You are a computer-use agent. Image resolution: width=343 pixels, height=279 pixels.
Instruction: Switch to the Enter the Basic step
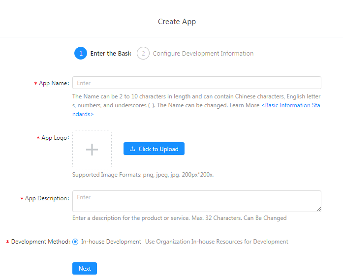[110, 53]
